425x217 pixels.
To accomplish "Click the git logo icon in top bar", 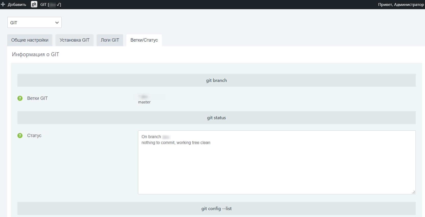I will (x=34, y=4).
